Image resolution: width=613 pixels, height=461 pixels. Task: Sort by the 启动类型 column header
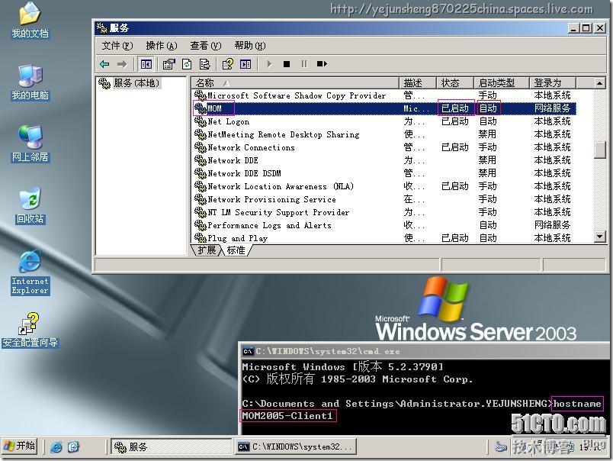502,83
